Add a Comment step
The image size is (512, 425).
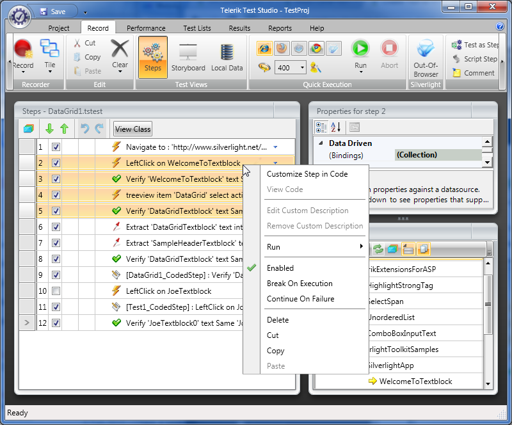coord(474,73)
